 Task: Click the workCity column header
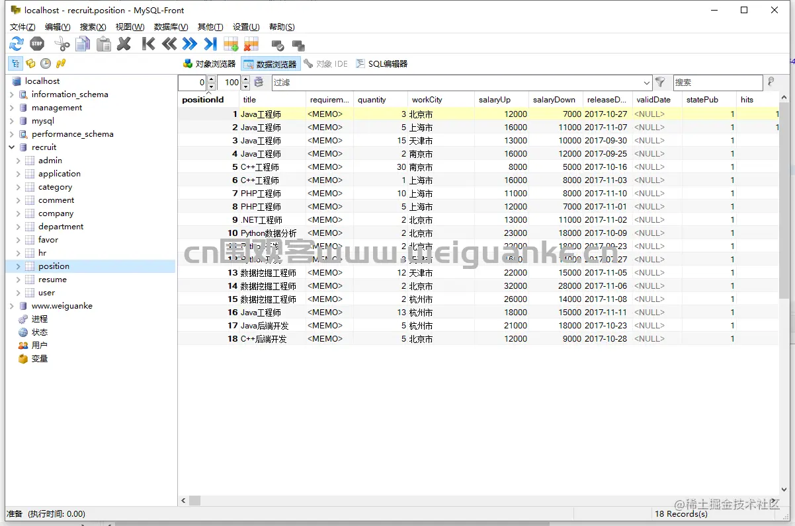[x=441, y=100]
